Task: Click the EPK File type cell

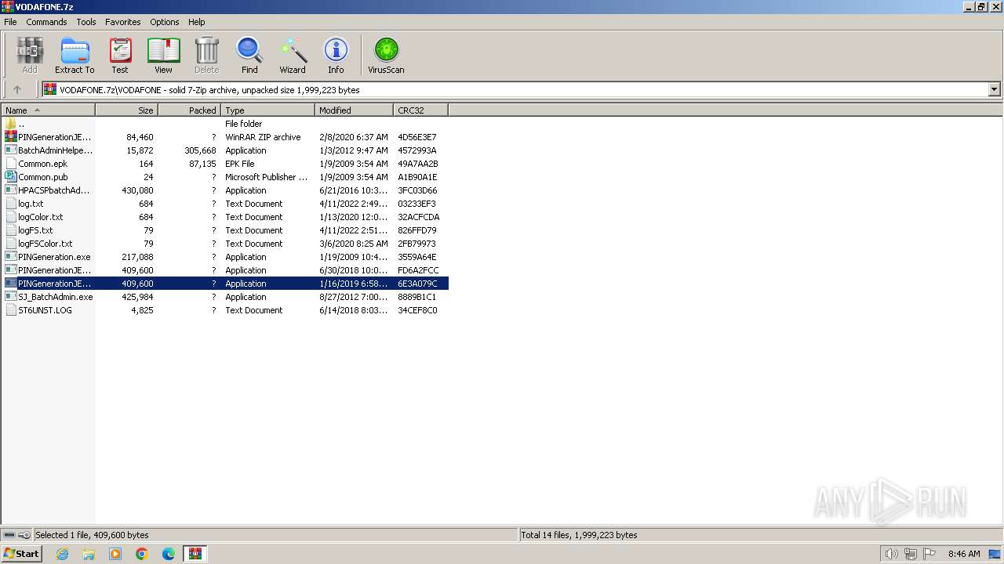Action: coord(240,164)
